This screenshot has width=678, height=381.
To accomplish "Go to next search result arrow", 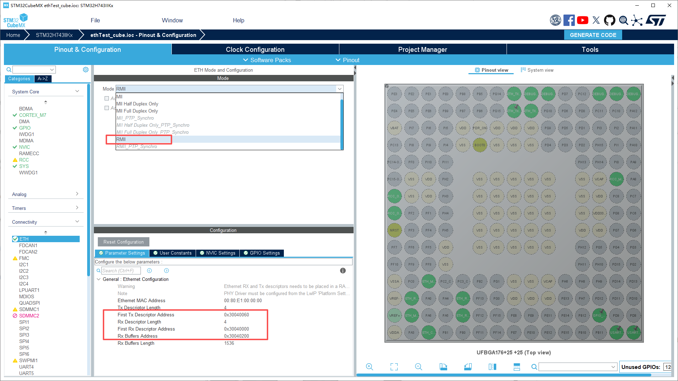I will pyautogui.click(x=166, y=271).
